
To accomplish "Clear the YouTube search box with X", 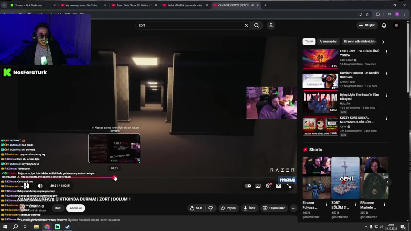I will [x=246, y=25].
